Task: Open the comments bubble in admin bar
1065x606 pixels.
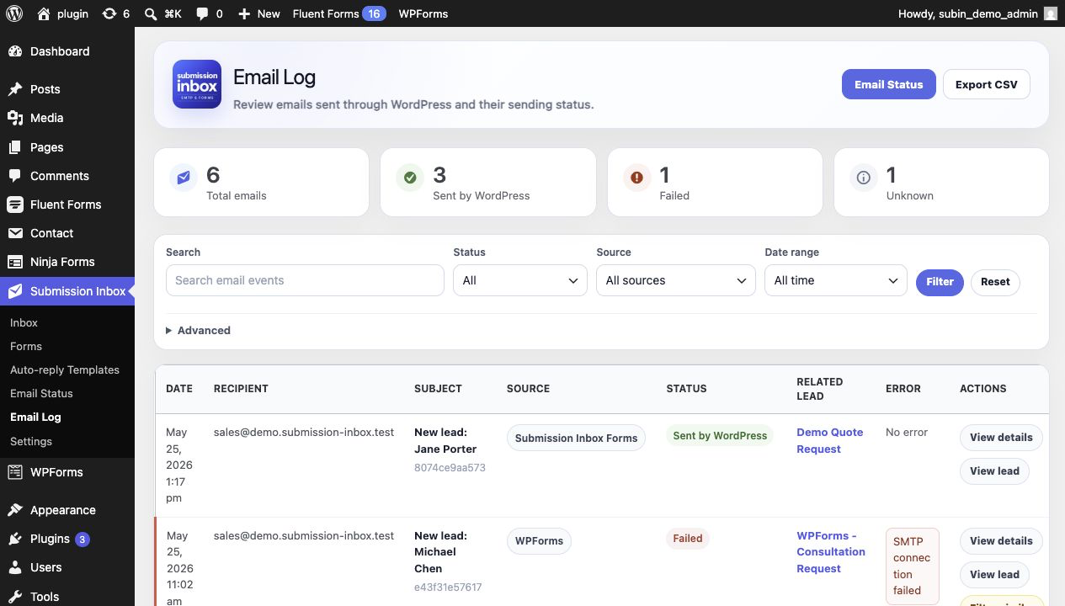Action: coord(202,13)
